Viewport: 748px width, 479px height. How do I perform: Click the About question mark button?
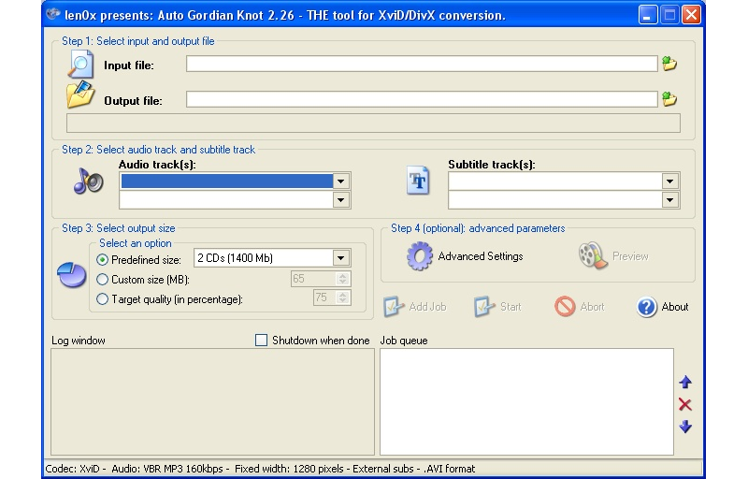click(x=663, y=307)
